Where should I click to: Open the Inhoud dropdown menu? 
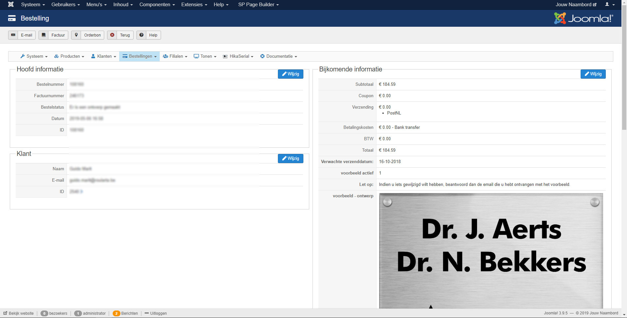[123, 5]
